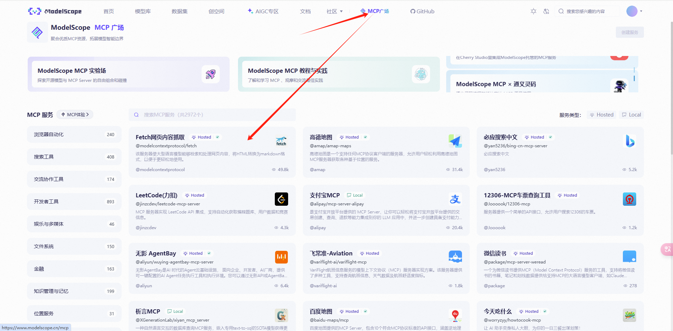This screenshot has width=673, height=331.
Task: Click the 12306 railway logo icon
Action: point(630,199)
